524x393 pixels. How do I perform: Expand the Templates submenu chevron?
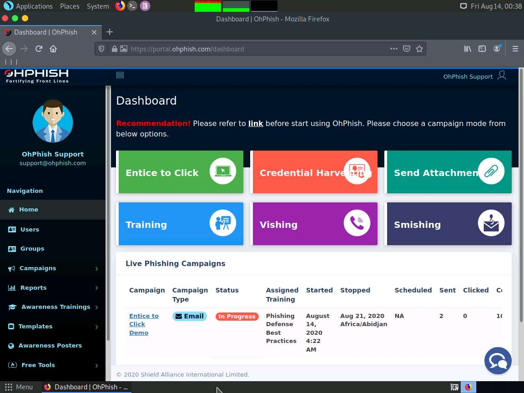(x=96, y=327)
